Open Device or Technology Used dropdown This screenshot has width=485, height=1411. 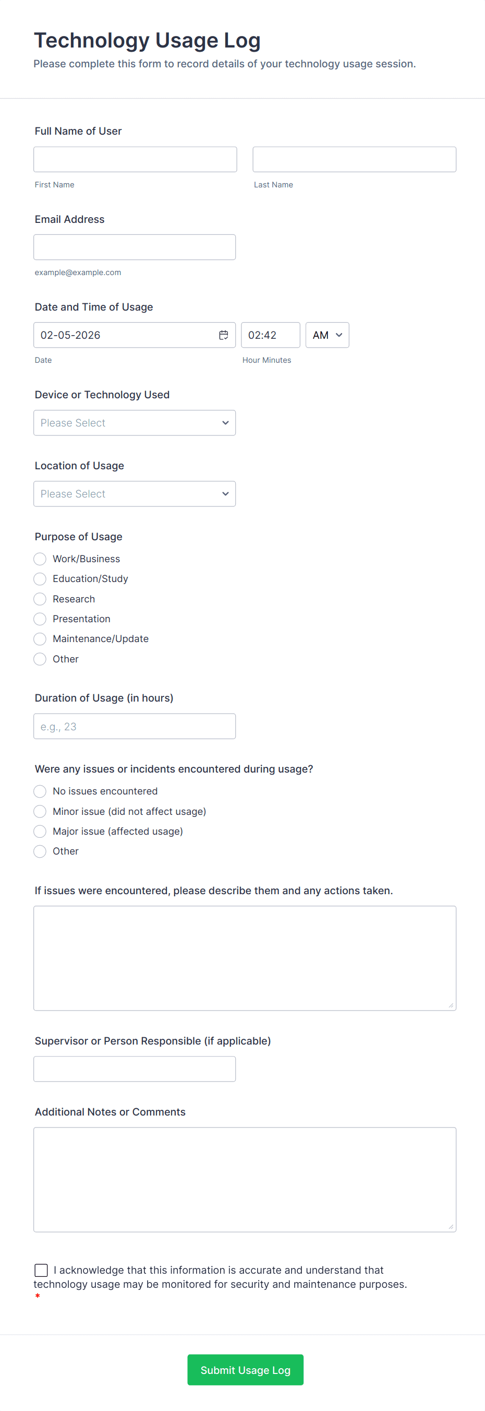(134, 423)
